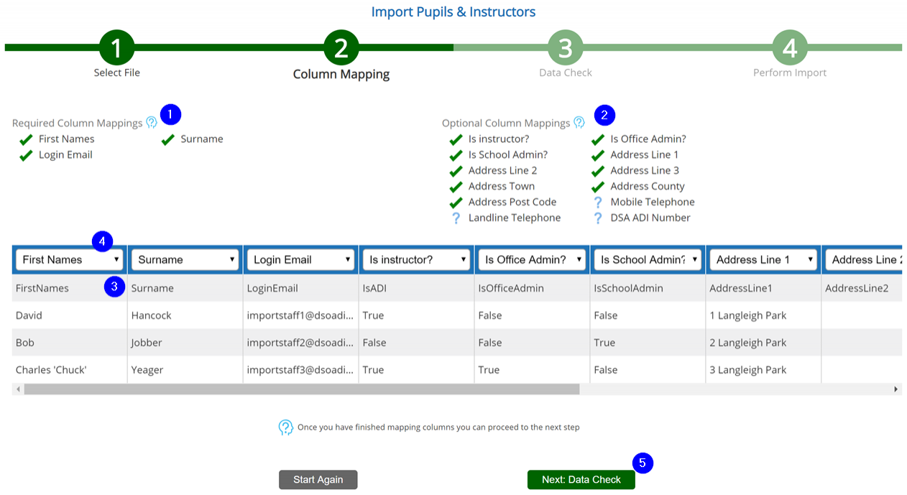Click the IsADI header cell
The width and height of the screenshot is (907, 495).
(x=417, y=288)
